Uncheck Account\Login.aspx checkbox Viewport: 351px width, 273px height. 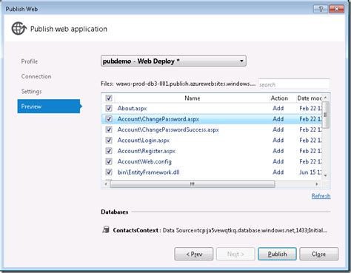click(109, 140)
